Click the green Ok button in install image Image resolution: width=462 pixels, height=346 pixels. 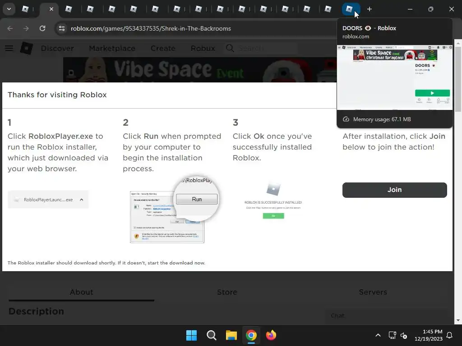(273, 216)
